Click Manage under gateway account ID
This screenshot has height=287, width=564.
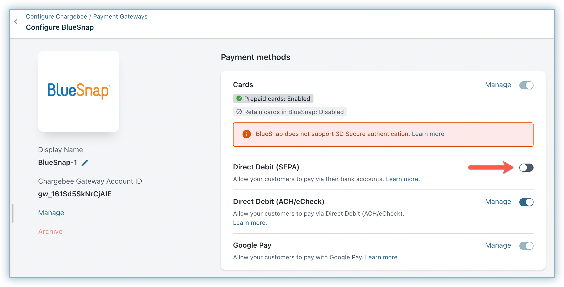pyautogui.click(x=51, y=213)
